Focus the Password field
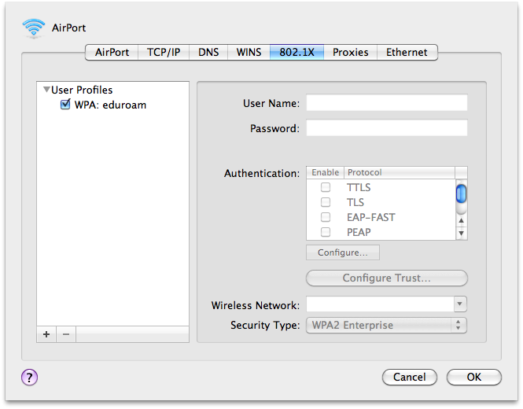The image size is (523, 409). point(387,127)
